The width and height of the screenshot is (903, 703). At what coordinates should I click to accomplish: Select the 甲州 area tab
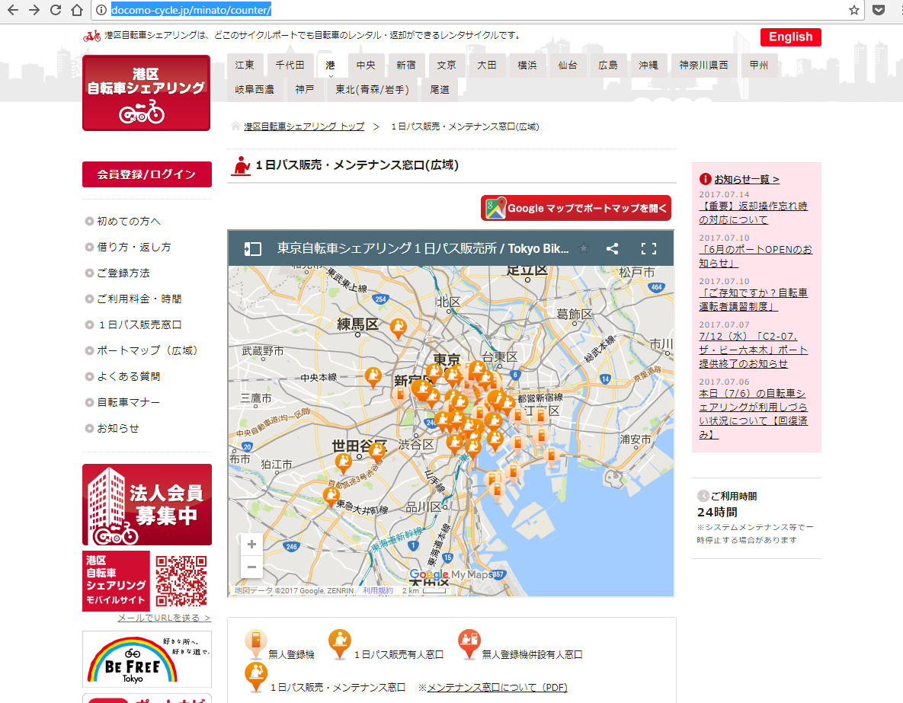click(x=759, y=65)
